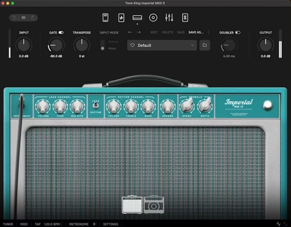Click the OUTPUT level knob
The width and height of the screenshot is (291, 227).
pyautogui.click(x=265, y=45)
